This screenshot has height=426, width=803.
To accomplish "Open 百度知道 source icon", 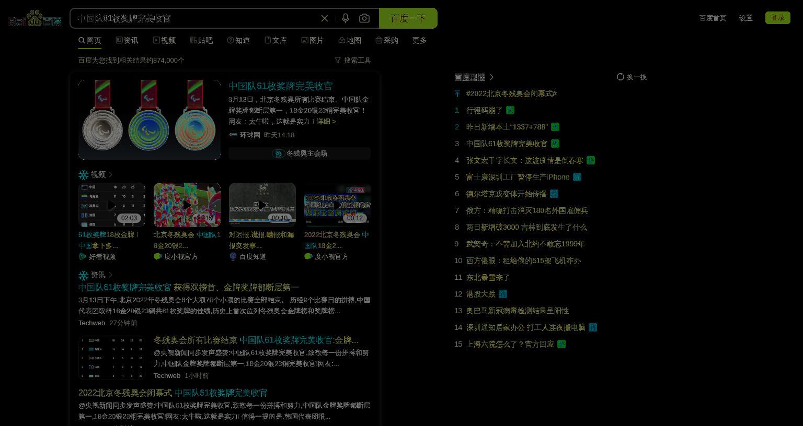I will pyautogui.click(x=233, y=256).
